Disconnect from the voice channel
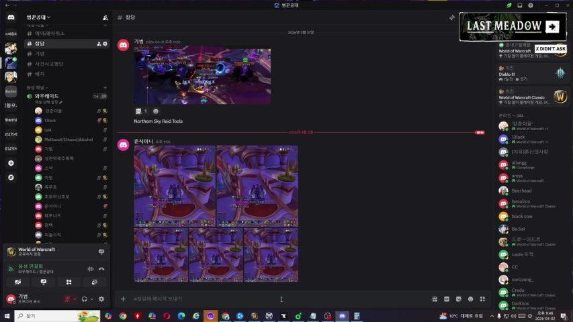 tap(101, 269)
